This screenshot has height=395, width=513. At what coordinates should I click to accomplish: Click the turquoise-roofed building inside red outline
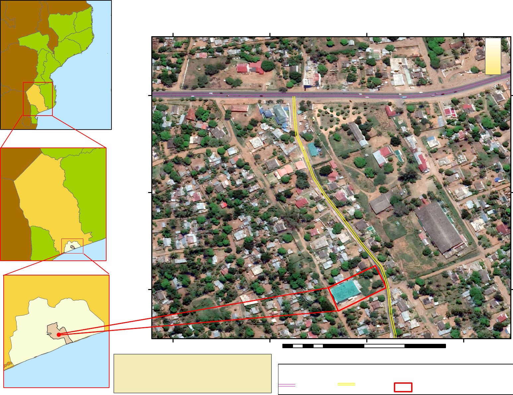pos(346,291)
